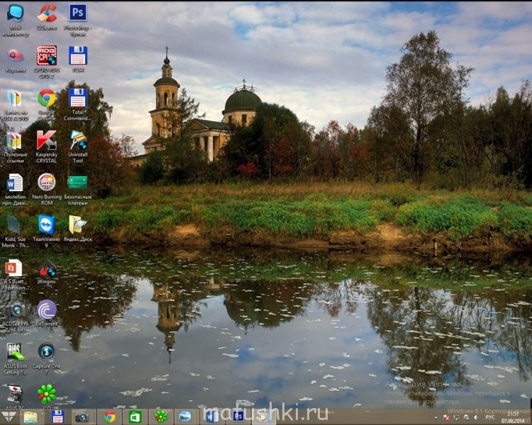The image size is (532, 425).
Task: Click the Корзина recycle bin icon
Action: coord(15,55)
